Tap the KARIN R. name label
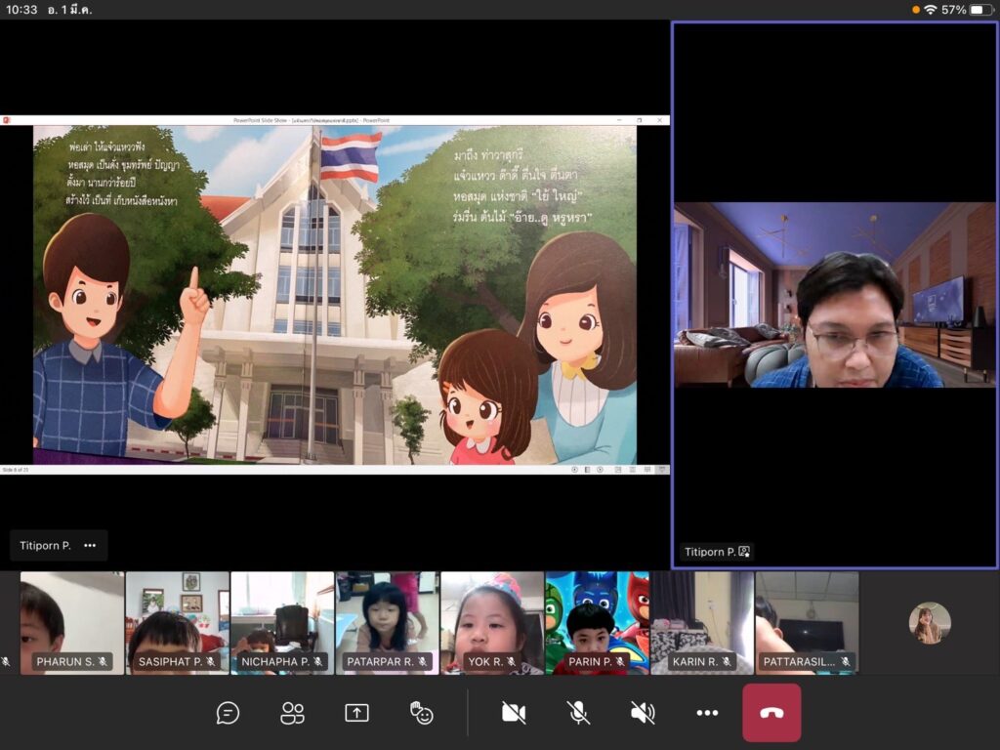1000x750 pixels. [x=701, y=662]
